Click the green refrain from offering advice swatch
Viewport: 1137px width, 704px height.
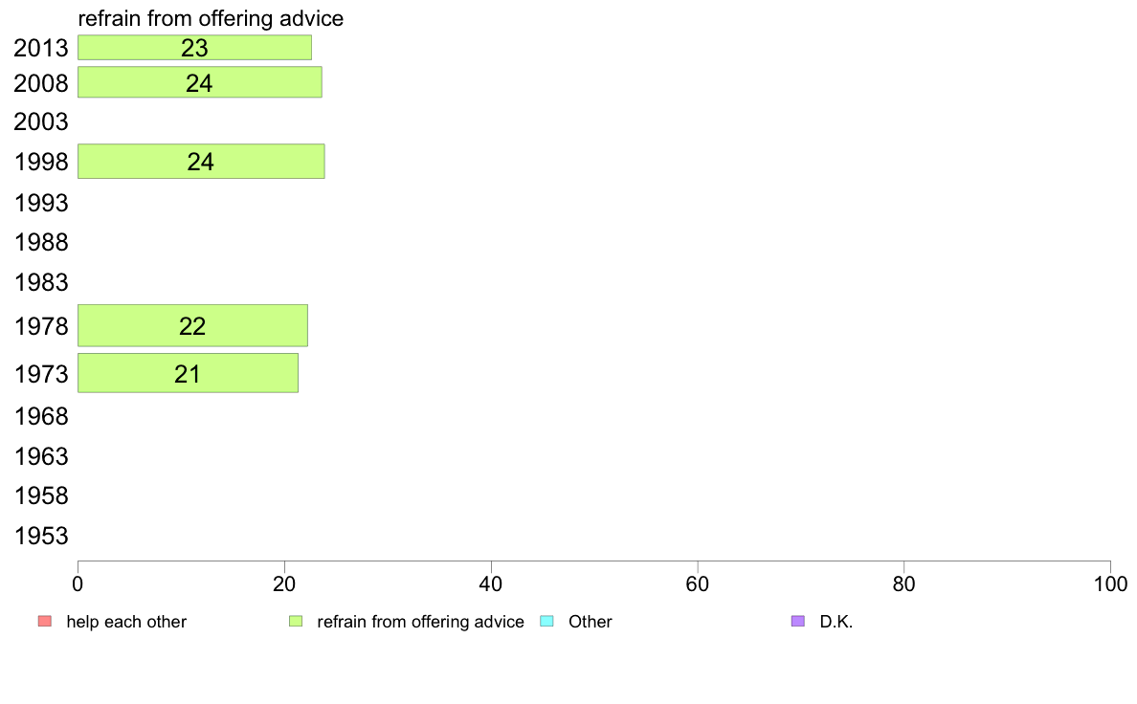[x=296, y=622]
